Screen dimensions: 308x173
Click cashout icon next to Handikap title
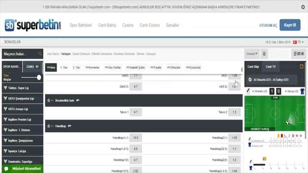[69, 126]
